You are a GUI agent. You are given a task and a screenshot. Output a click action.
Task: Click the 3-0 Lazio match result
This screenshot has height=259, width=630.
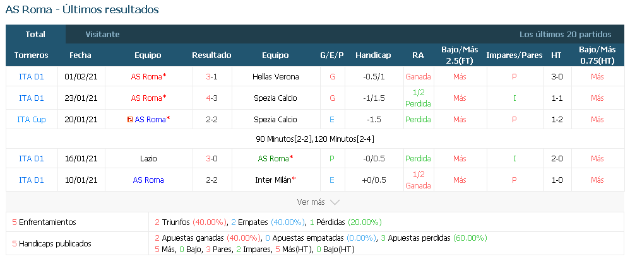[211, 159]
